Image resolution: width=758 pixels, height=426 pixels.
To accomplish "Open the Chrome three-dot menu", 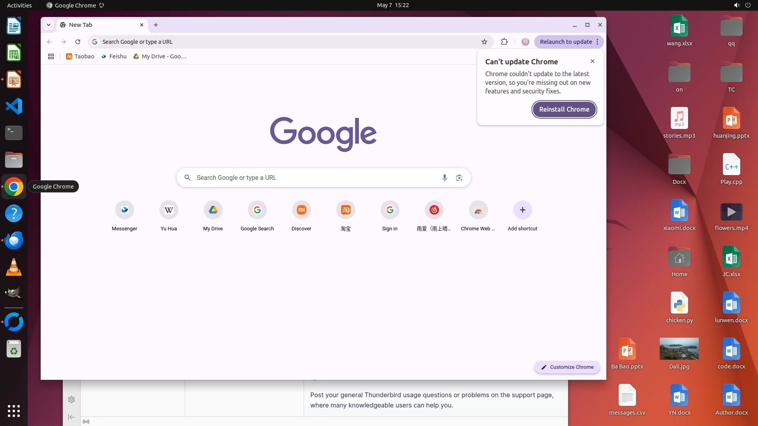I will (x=597, y=42).
